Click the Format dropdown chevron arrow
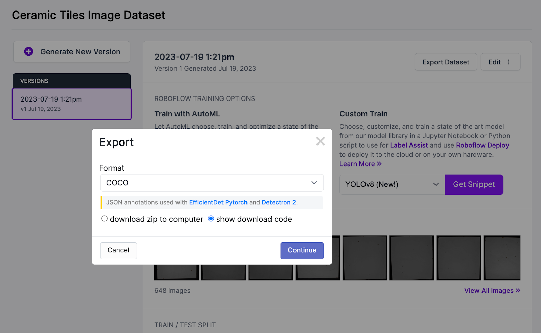This screenshot has width=541, height=333. pyautogui.click(x=314, y=183)
